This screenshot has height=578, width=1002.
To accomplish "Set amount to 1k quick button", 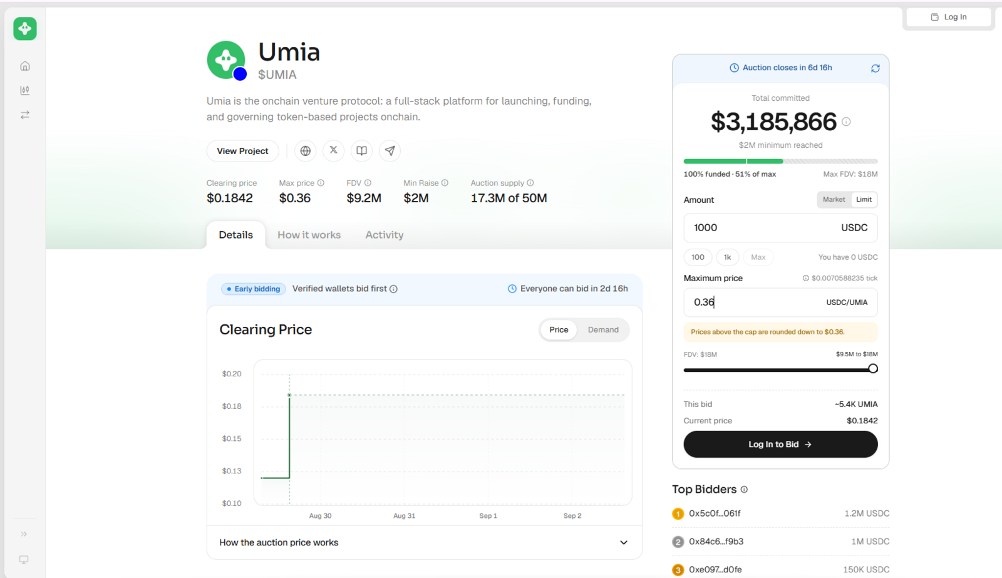I will tap(727, 257).
